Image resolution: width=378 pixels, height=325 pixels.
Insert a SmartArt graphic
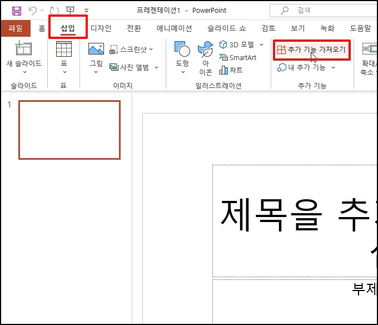tap(238, 57)
